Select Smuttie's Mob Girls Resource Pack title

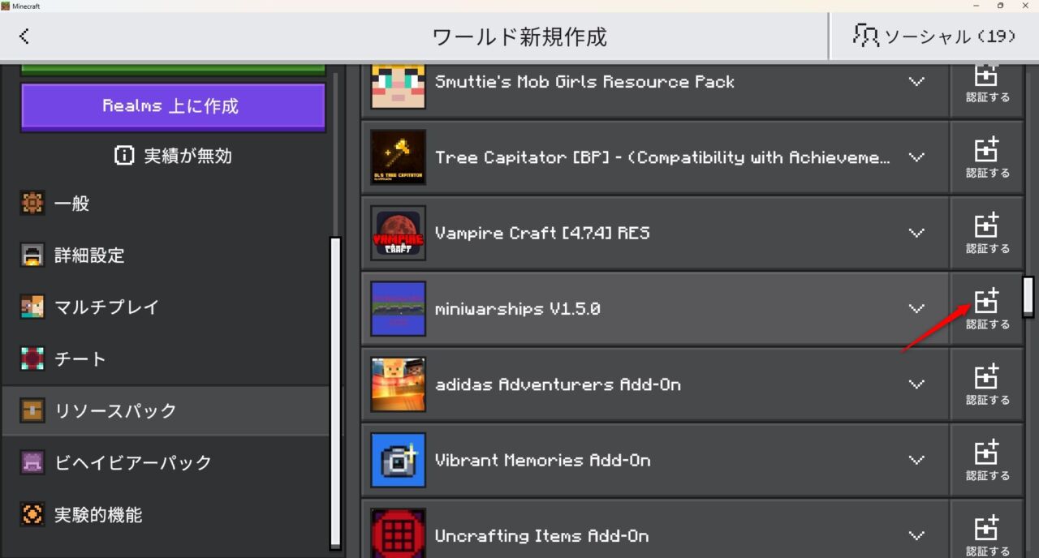coord(584,82)
